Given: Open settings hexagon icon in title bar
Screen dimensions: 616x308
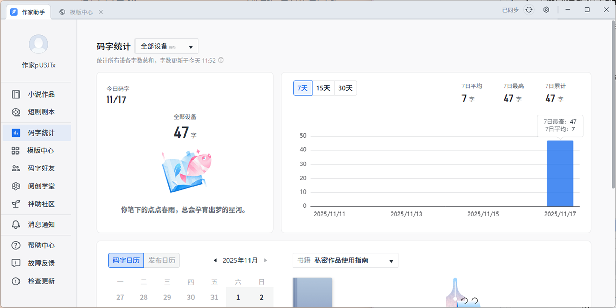Looking at the screenshot, I should (x=546, y=10).
